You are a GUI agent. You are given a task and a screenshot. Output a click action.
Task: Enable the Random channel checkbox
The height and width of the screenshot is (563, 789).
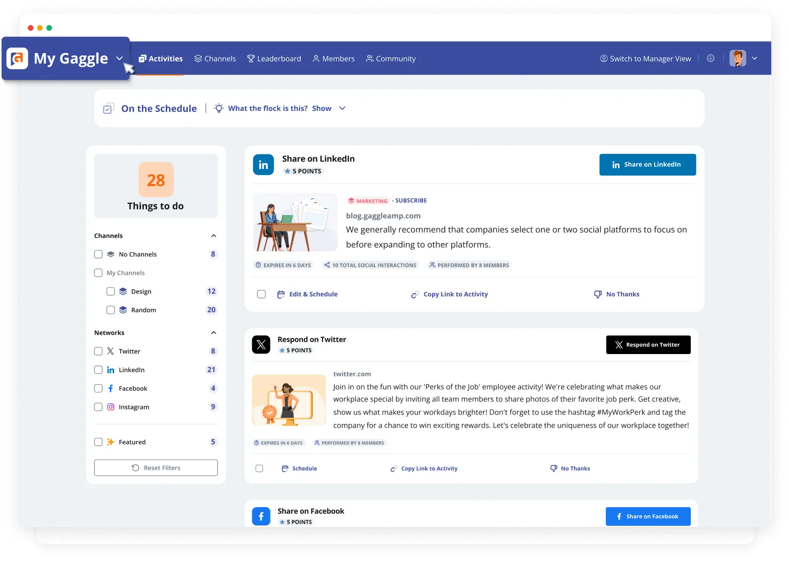pos(111,310)
